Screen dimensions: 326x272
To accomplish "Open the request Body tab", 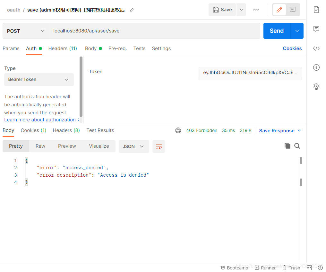I will tap(93, 48).
